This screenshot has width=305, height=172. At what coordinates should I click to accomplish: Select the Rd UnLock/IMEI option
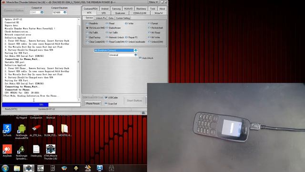[87, 28]
